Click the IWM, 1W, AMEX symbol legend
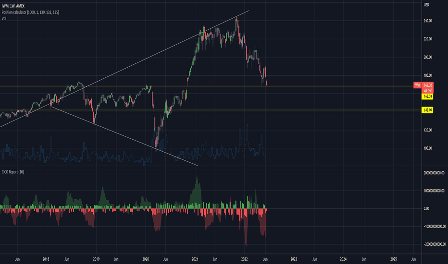 (13, 6)
